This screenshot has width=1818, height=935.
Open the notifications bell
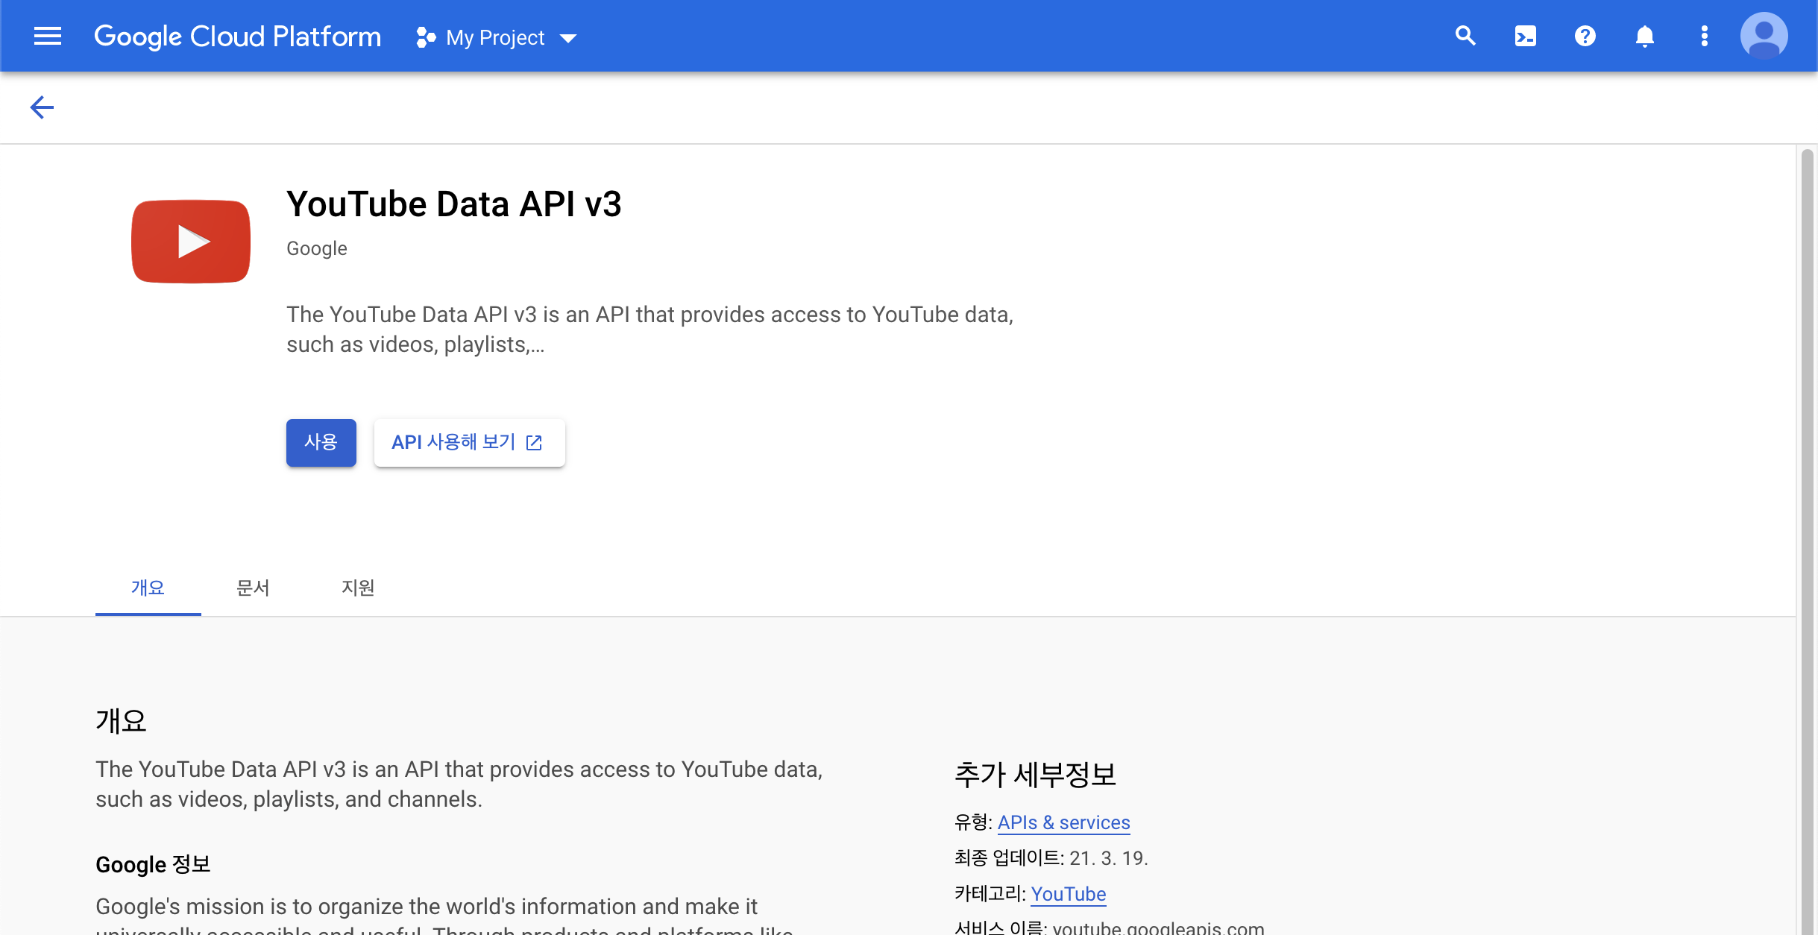click(1644, 36)
